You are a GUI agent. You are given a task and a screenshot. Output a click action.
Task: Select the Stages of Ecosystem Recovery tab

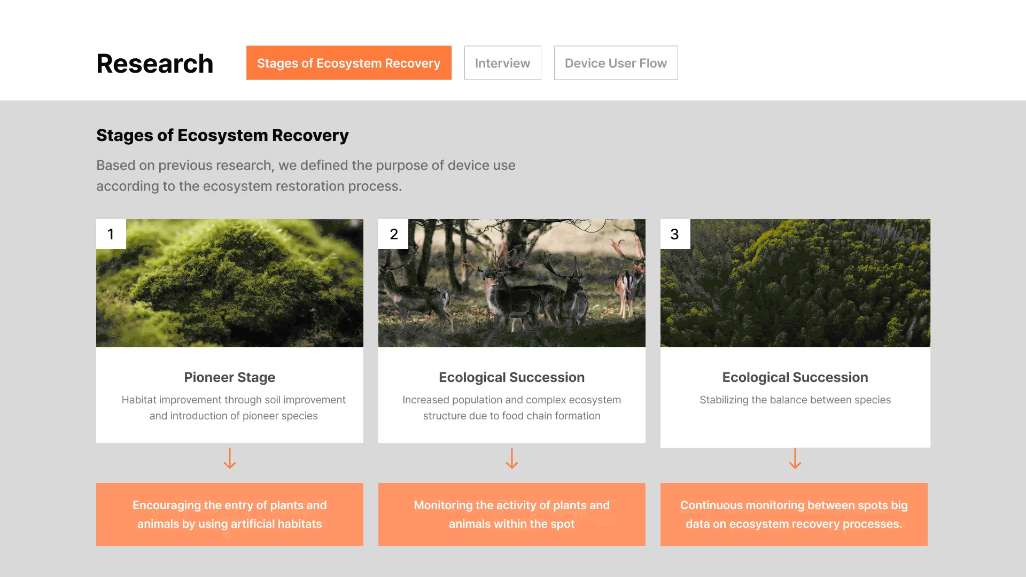[x=348, y=63]
